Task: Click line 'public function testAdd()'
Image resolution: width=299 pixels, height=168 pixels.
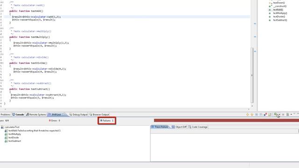Action: click(26, 11)
